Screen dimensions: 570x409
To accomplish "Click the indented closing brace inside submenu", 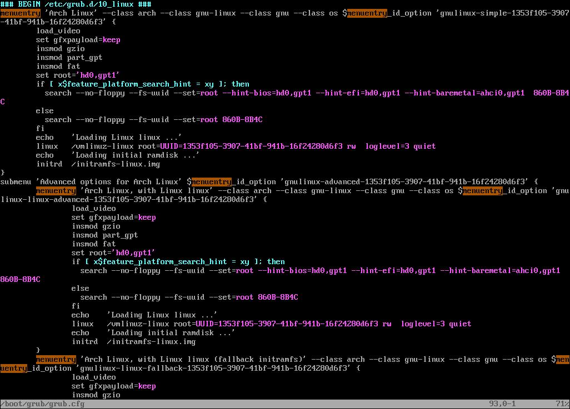I will click(38, 351).
